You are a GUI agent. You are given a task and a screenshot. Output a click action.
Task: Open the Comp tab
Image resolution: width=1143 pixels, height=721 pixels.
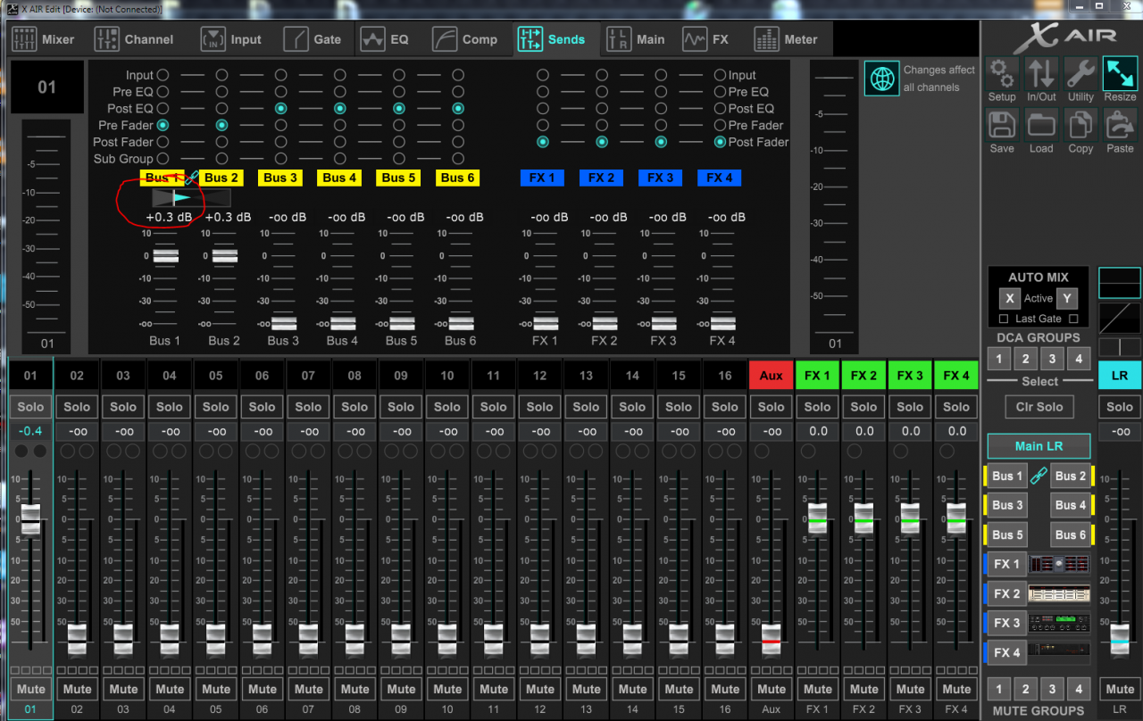pos(465,39)
